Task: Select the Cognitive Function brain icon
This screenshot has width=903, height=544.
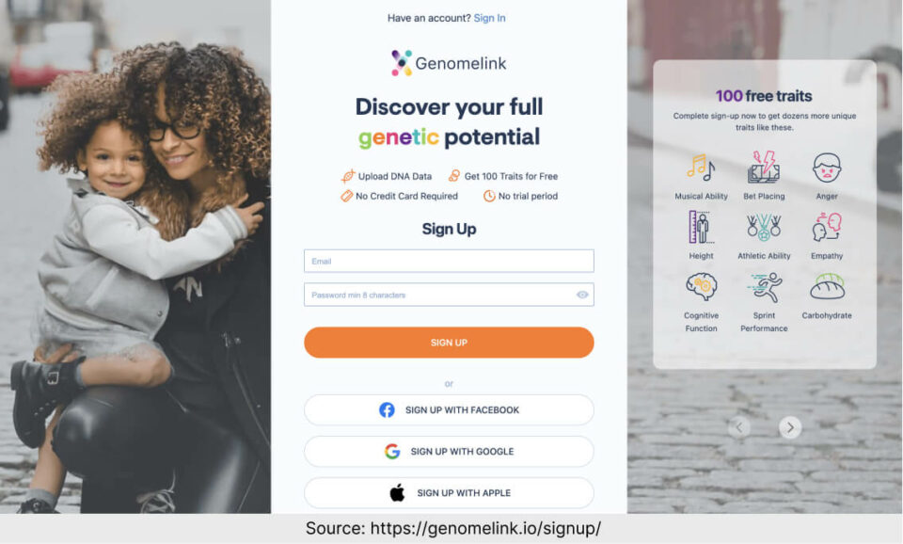Action: [701, 286]
